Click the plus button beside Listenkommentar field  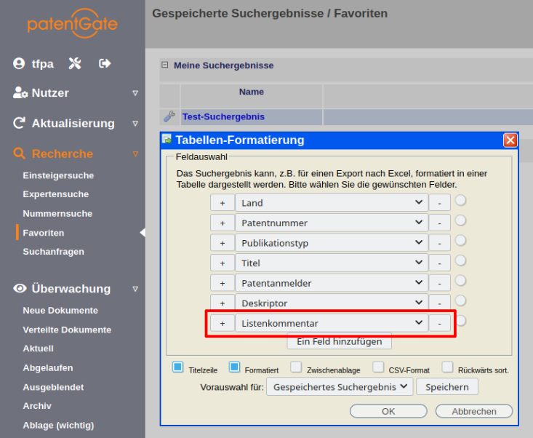click(x=222, y=323)
